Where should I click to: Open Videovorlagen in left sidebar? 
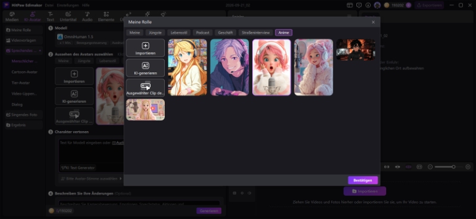[x=23, y=40]
